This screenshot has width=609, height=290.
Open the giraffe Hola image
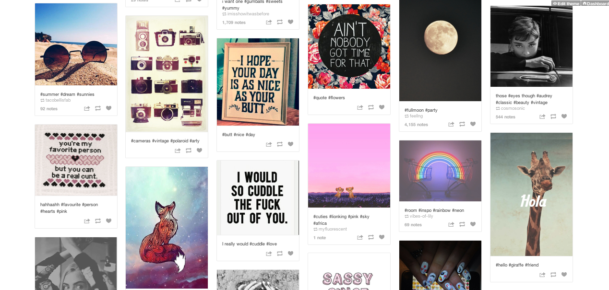[532, 195]
